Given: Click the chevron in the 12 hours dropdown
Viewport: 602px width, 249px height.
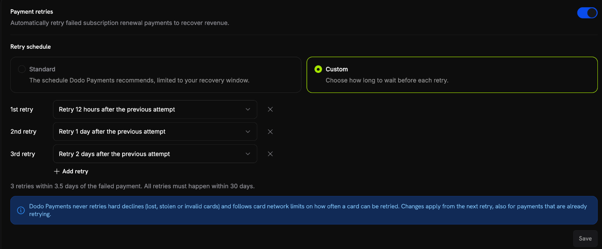Looking at the screenshot, I should (248, 109).
